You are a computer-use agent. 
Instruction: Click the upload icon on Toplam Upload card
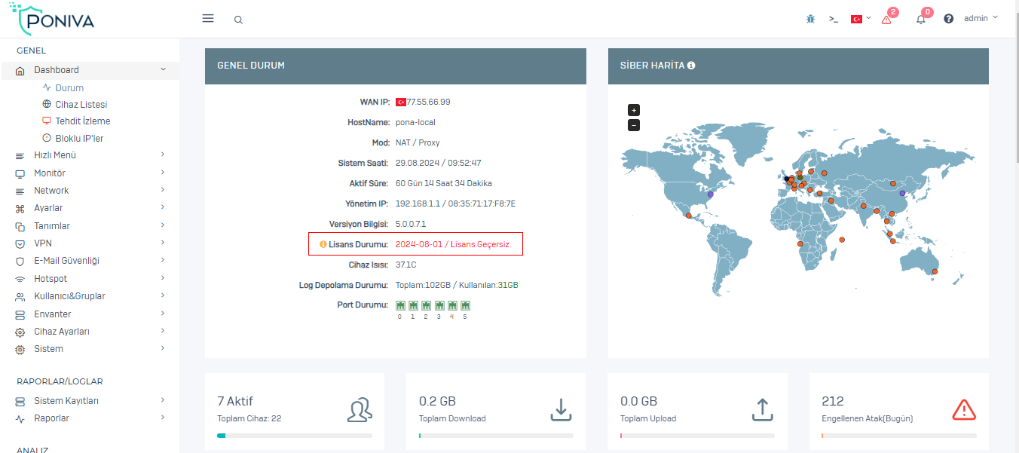(x=763, y=409)
